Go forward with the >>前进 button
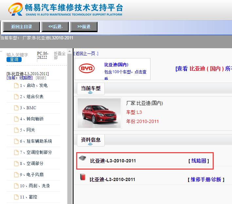This screenshot has width=232, height=204. point(84,27)
